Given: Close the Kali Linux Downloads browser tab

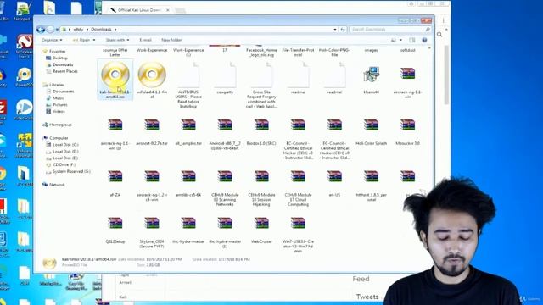Looking at the screenshot, I should [168, 10].
